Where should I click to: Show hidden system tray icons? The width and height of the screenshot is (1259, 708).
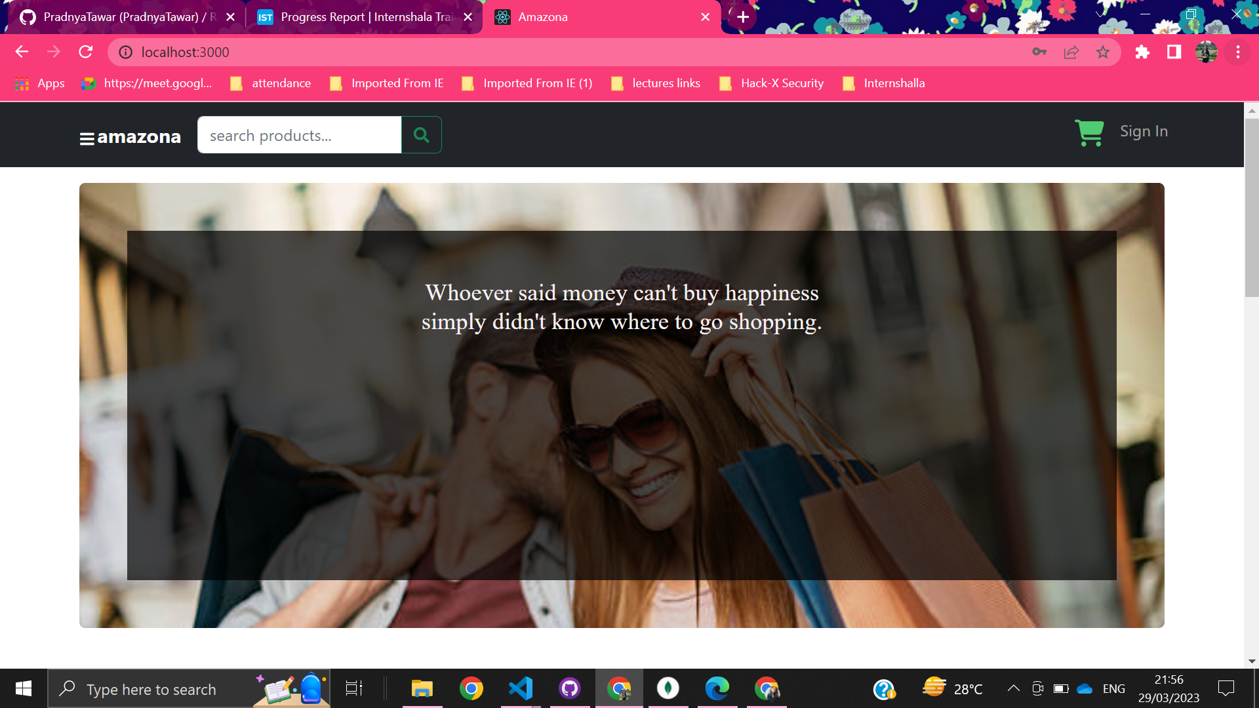click(x=1013, y=688)
